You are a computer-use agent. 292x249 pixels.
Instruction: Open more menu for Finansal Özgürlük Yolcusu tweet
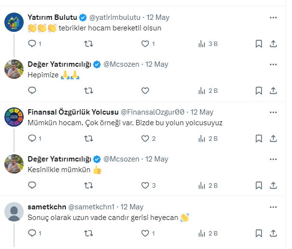273,112
